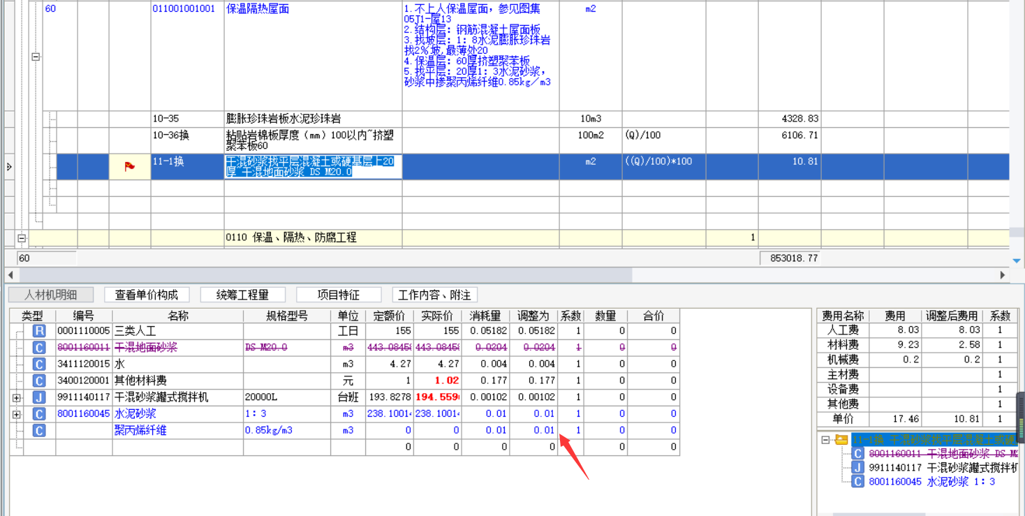Click C icon of 8001160011 in right tree

click(857, 454)
